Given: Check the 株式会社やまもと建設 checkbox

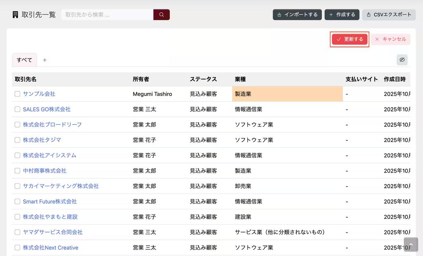Looking at the screenshot, I should click(17, 217).
